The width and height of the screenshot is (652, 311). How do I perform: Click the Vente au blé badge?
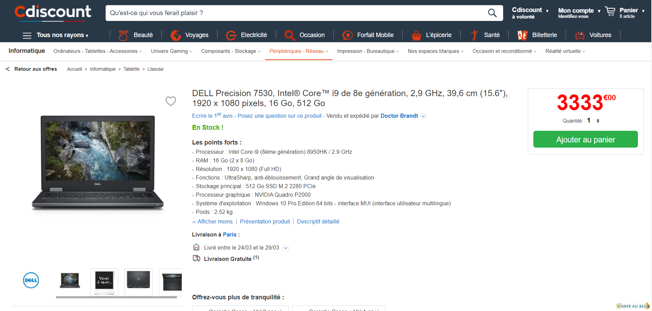[633, 306]
